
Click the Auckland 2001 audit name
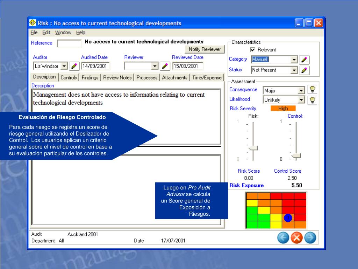click(x=83, y=234)
